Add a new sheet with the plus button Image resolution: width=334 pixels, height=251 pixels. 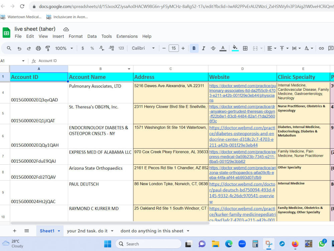coord(14,231)
